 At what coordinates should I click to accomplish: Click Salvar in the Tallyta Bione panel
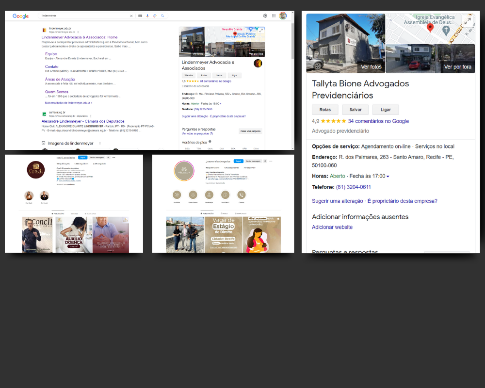click(356, 110)
